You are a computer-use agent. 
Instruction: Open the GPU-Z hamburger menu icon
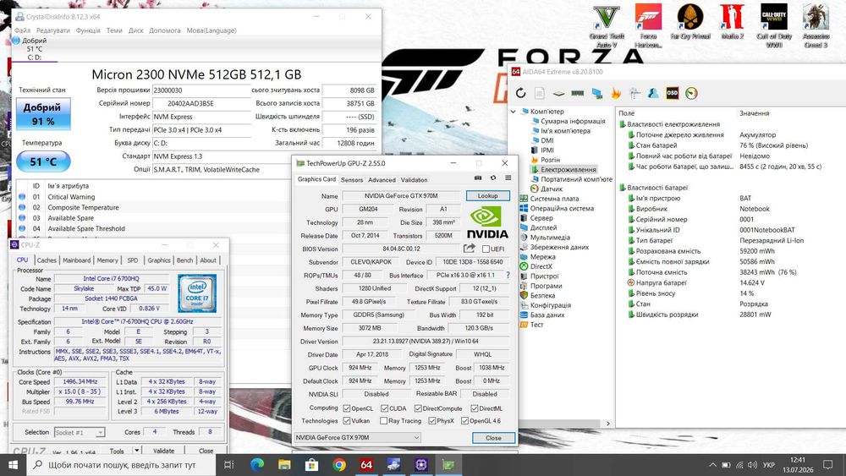click(x=508, y=178)
